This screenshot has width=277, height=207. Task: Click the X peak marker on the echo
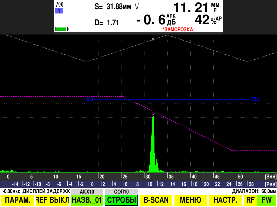tap(153, 115)
